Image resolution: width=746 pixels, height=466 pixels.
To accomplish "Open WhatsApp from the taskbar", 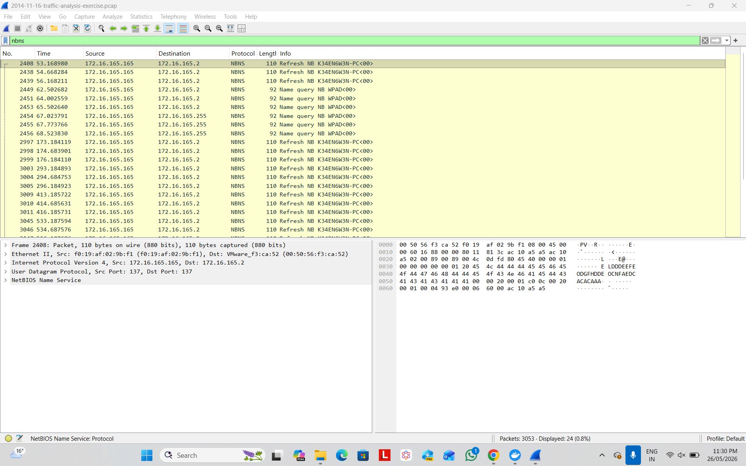I will (x=471, y=455).
